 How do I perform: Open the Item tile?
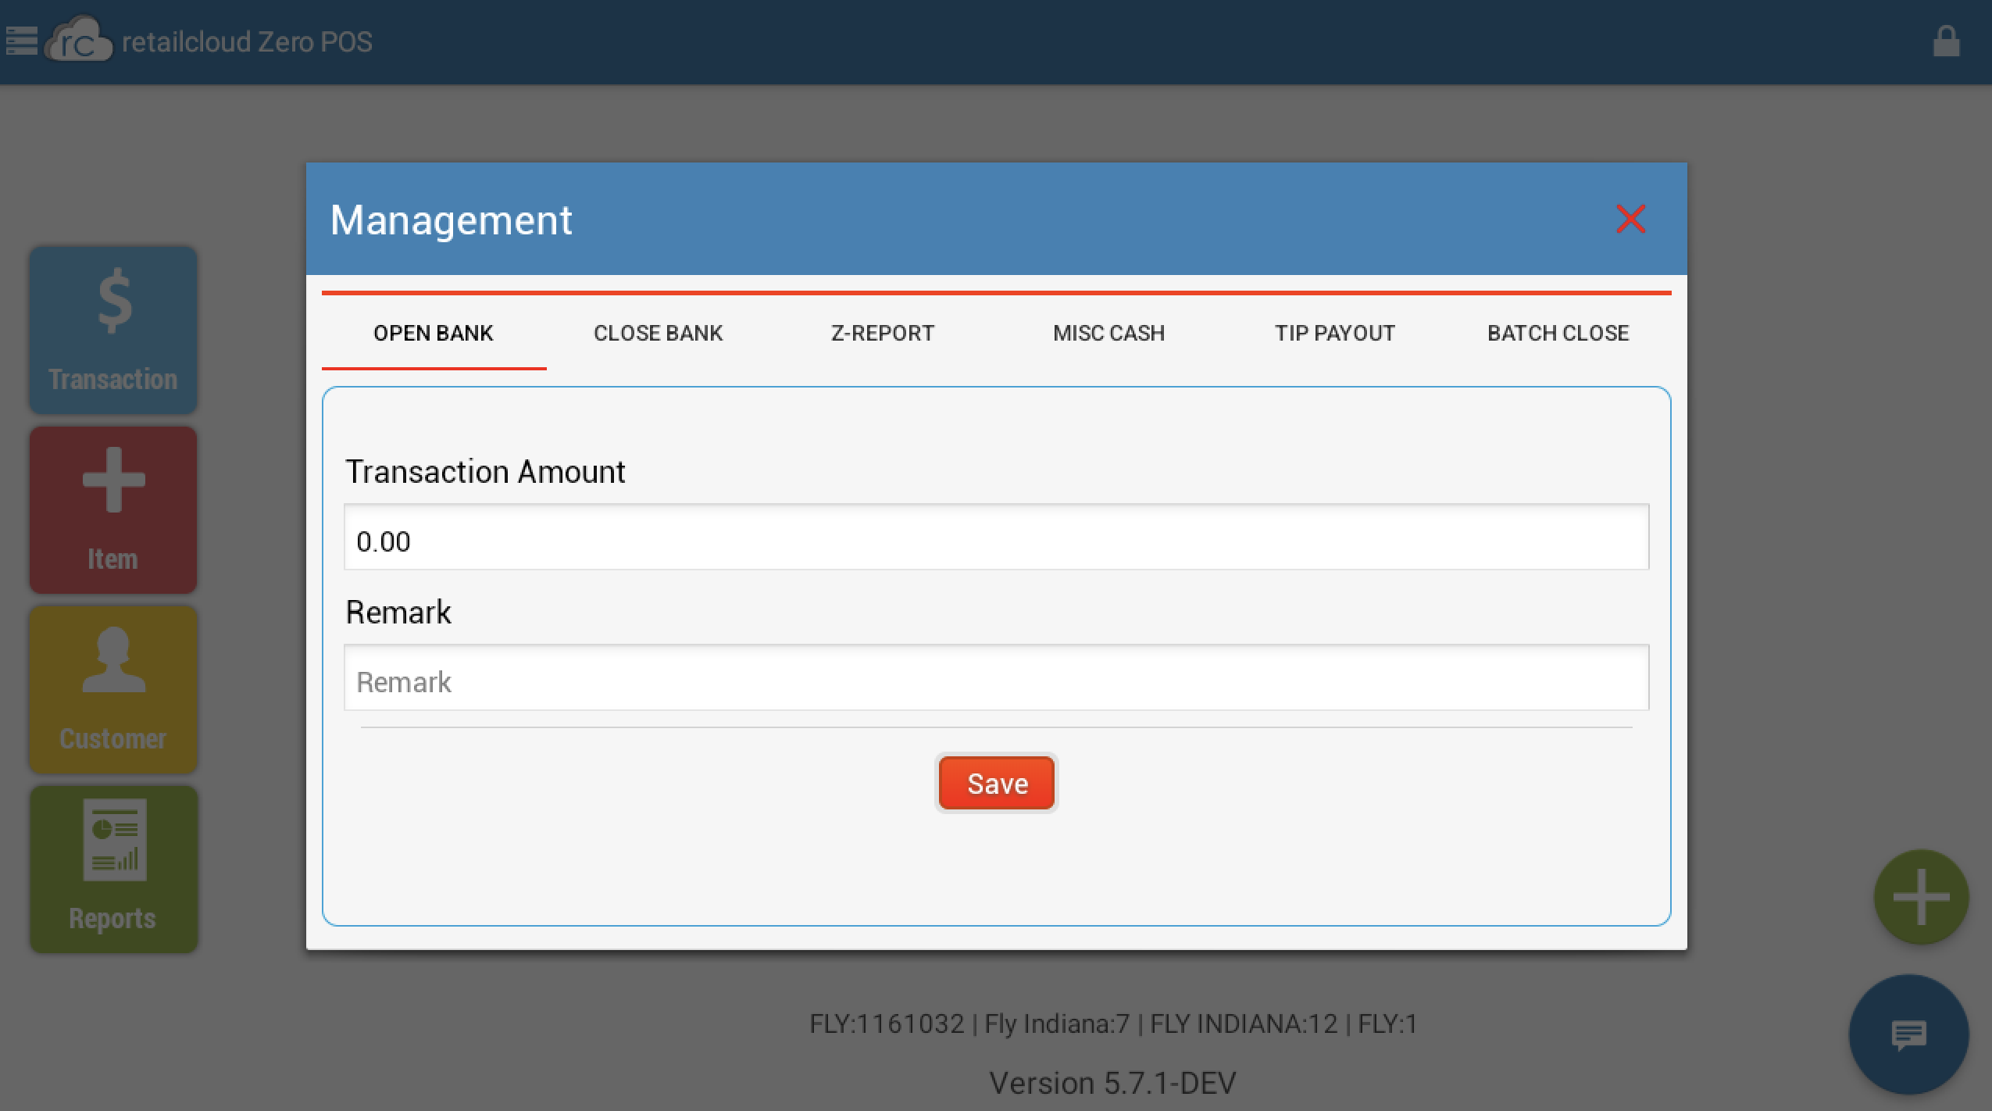[113, 509]
